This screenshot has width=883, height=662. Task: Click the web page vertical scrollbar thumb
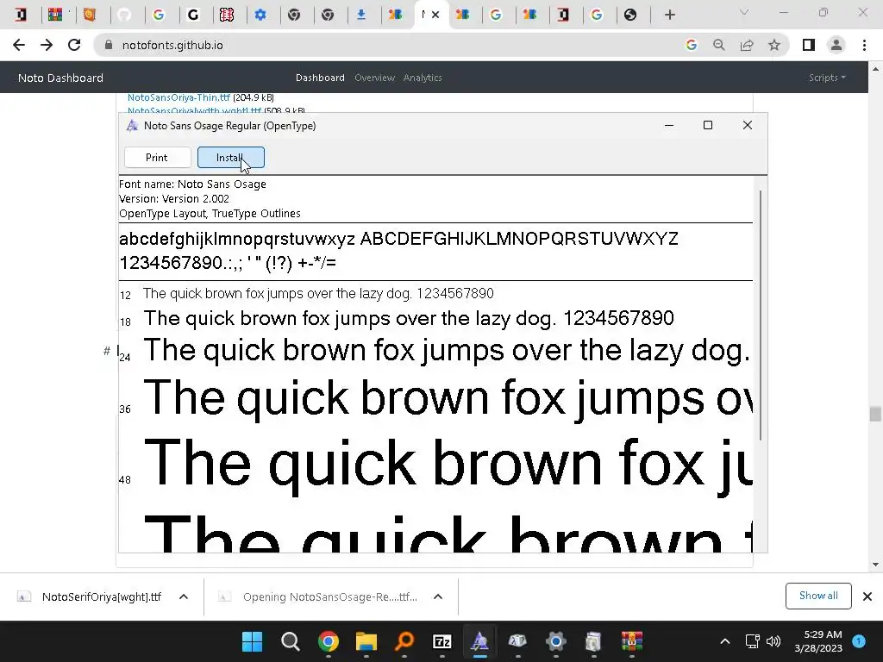pyautogui.click(x=874, y=414)
